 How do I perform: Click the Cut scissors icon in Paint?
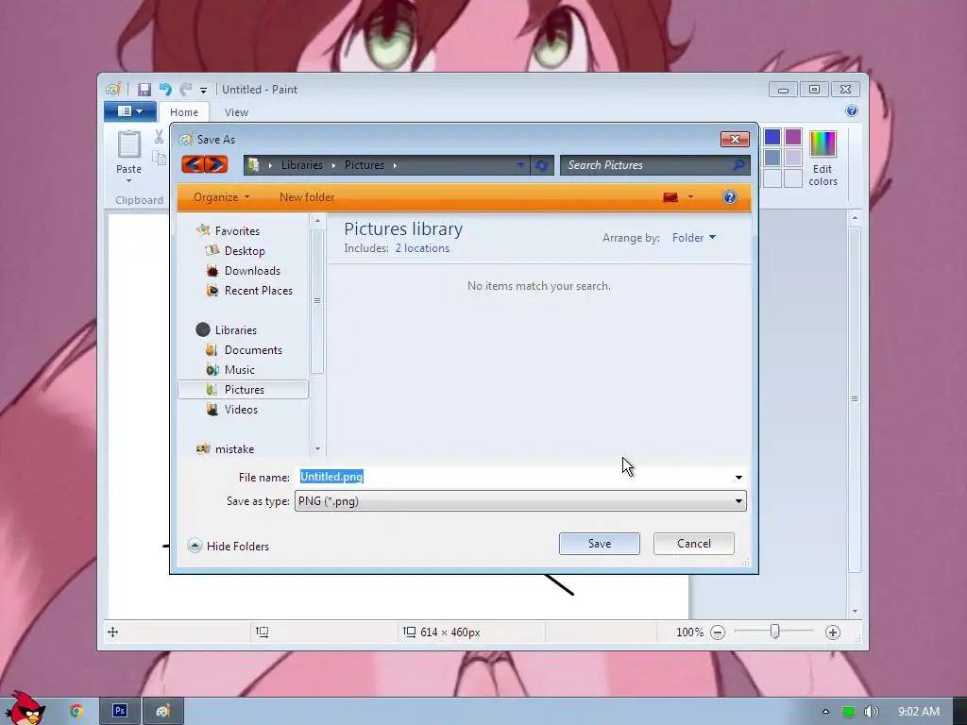[x=159, y=137]
